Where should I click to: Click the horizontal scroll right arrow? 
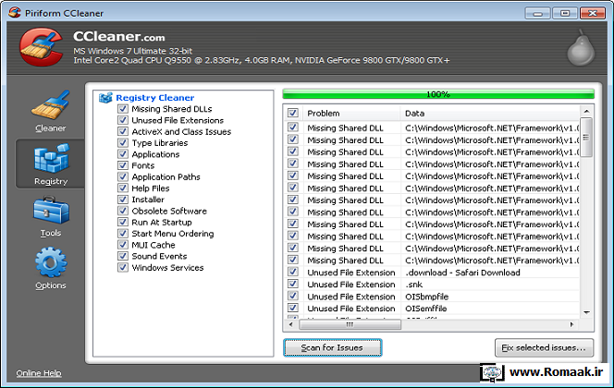click(571, 324)
